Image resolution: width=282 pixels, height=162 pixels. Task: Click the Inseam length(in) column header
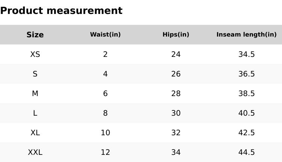coord(246,35)
